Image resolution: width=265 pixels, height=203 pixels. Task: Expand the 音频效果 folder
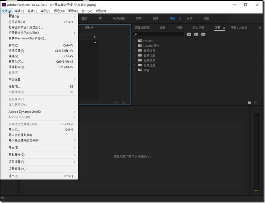[x=135, y=51]
